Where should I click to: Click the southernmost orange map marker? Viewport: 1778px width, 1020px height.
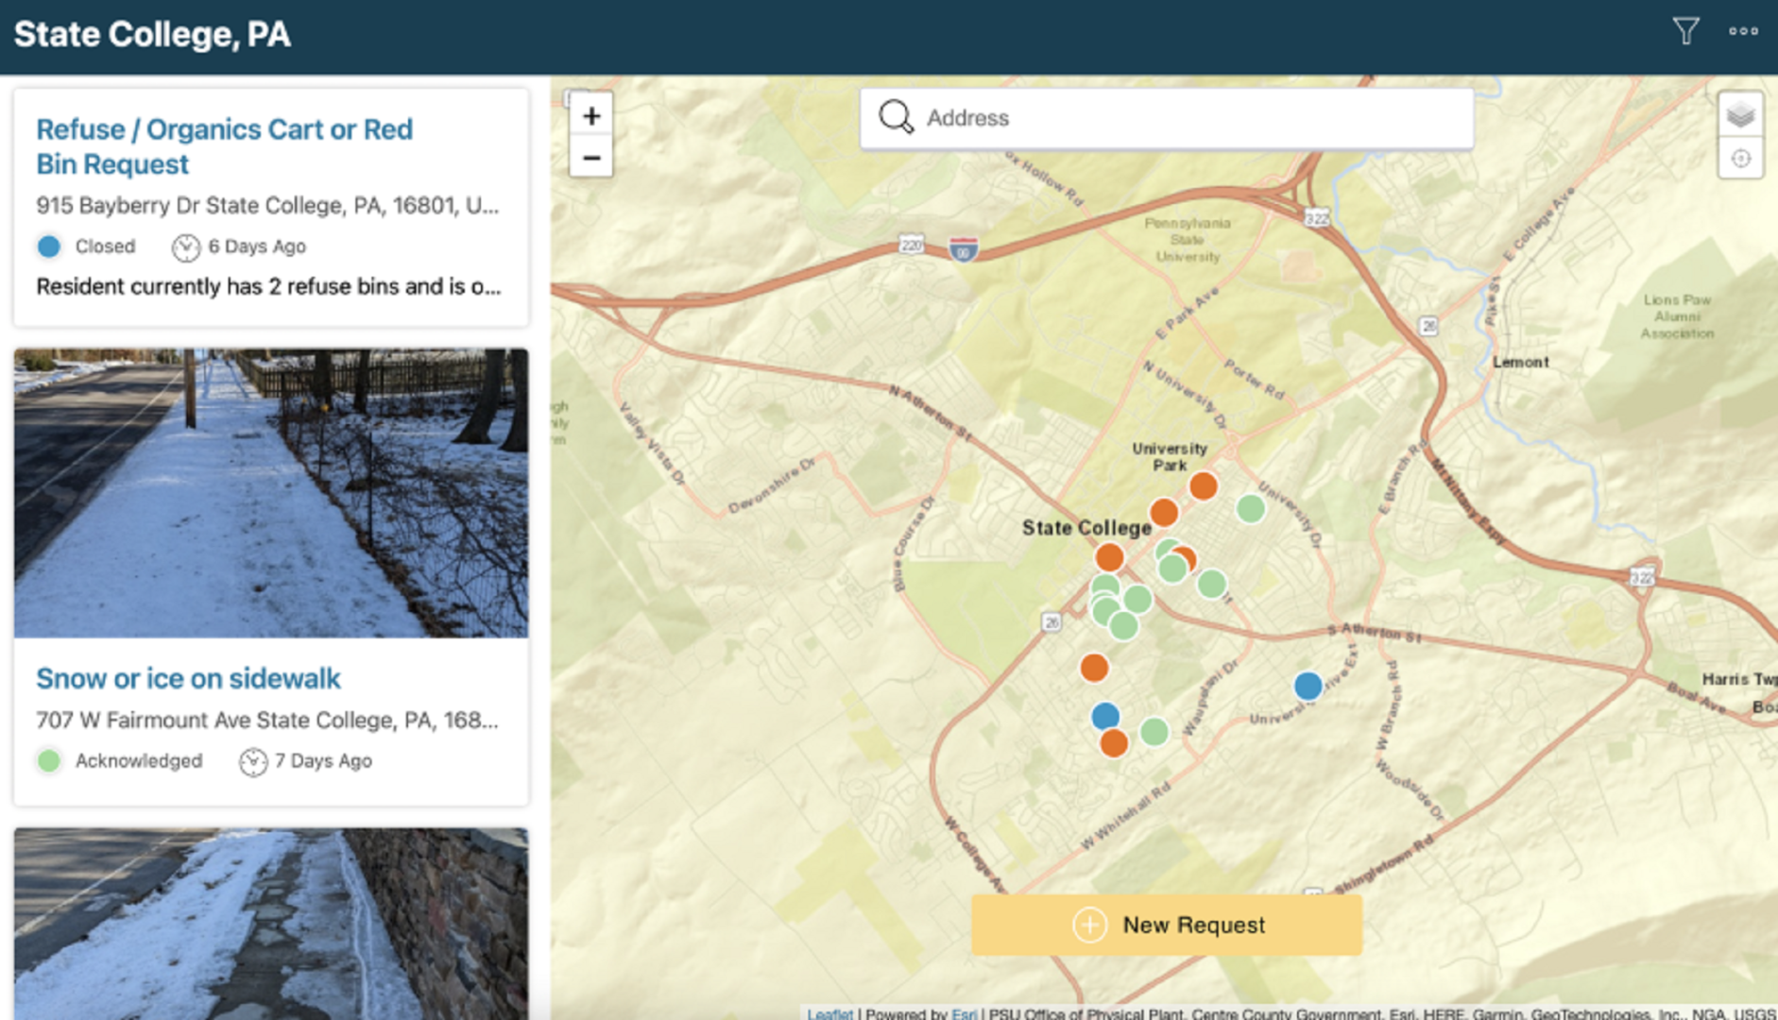[x=1114, y=743]
